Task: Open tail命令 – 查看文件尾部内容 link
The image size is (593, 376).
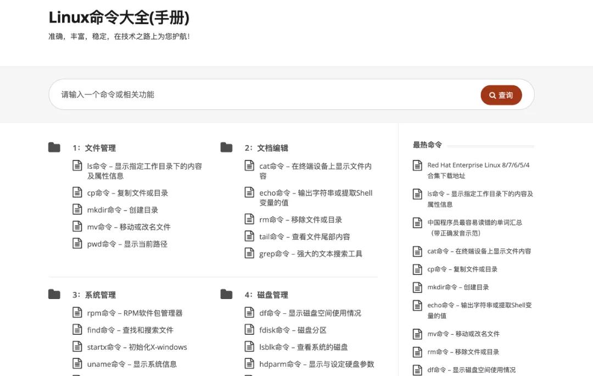Action: click(304, 237)
